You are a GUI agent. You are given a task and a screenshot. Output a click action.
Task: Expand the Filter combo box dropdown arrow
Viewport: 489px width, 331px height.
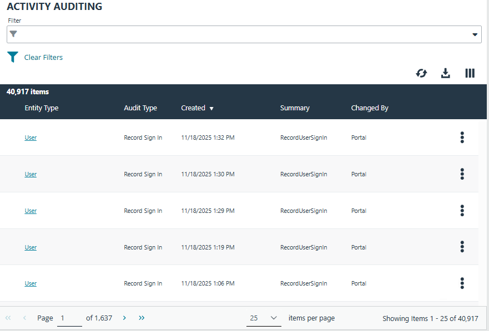coord(475,34)
